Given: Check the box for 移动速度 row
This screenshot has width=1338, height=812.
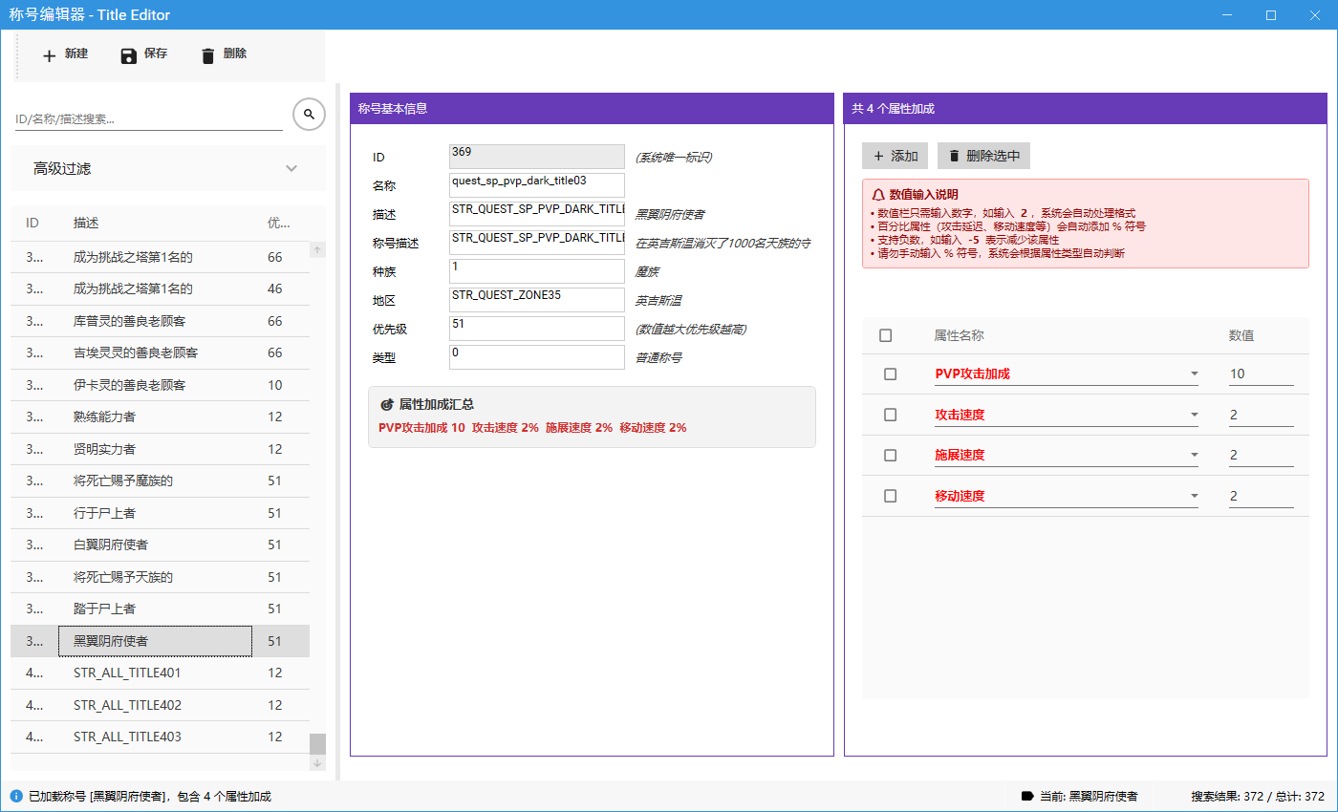Looking at the screenshot, I should pyautogui.click(x=891, y=496).
